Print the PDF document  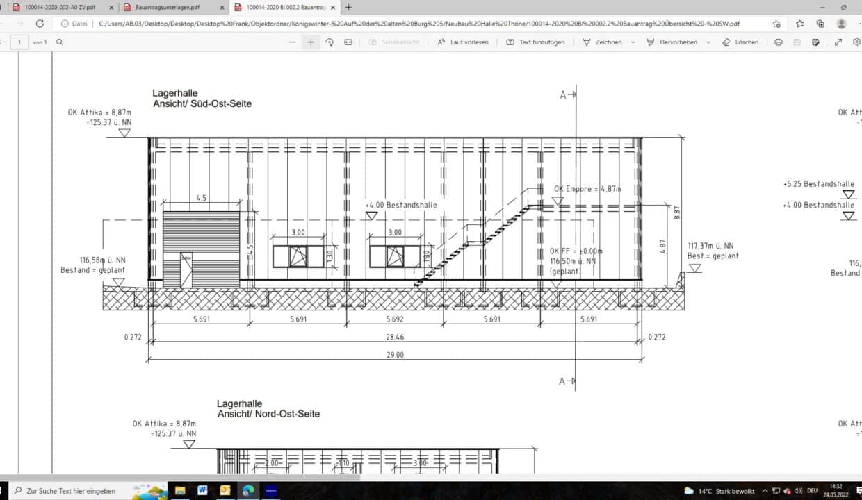tap(779, 42)
